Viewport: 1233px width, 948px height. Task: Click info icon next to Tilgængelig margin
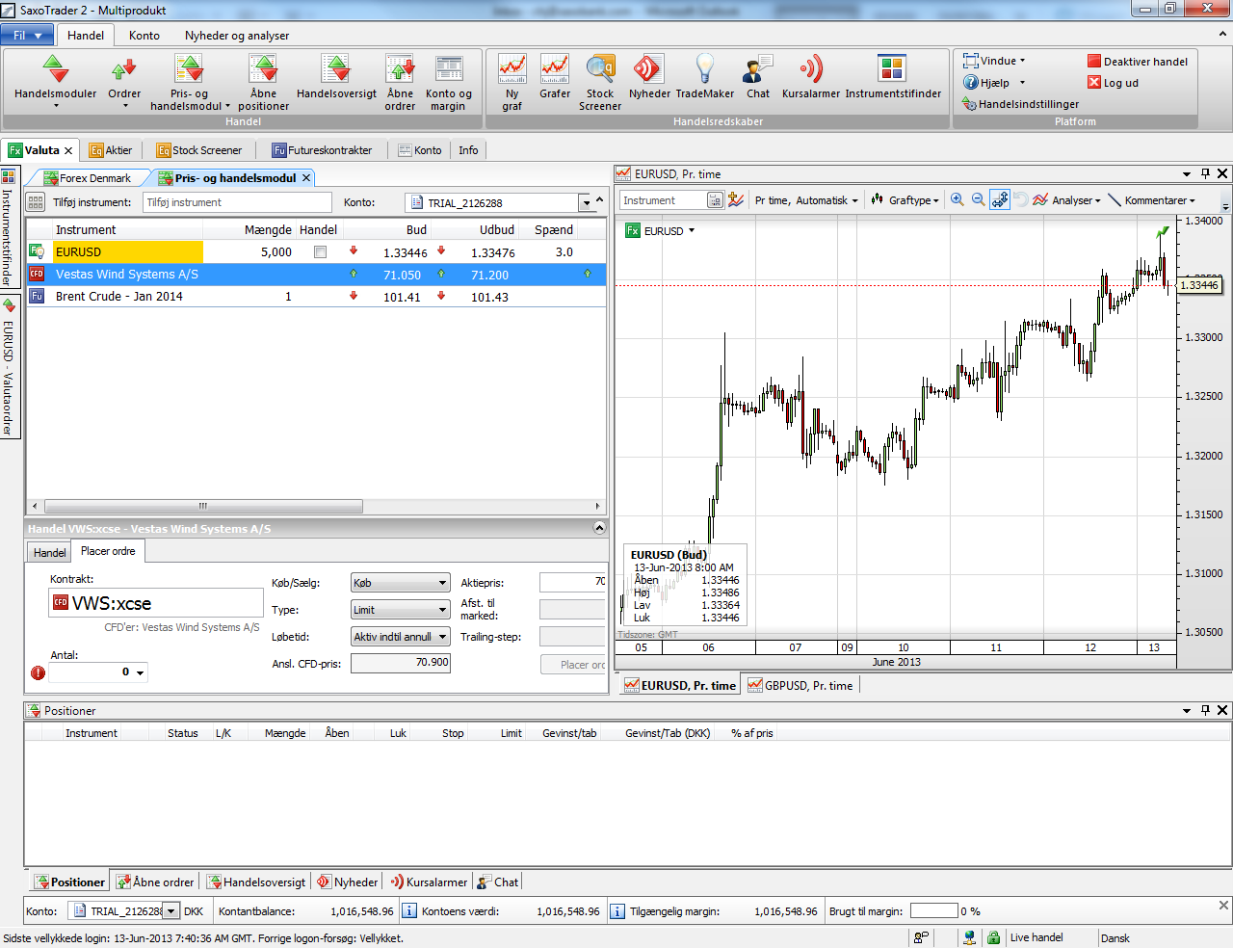tap(617, 910)
